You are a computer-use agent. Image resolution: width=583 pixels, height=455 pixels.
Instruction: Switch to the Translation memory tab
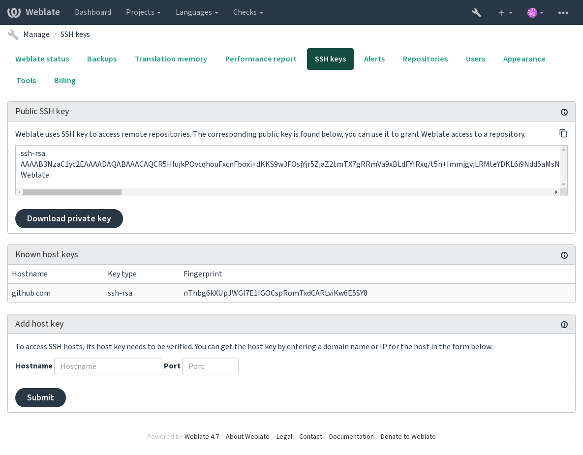[x=171, y=59]
